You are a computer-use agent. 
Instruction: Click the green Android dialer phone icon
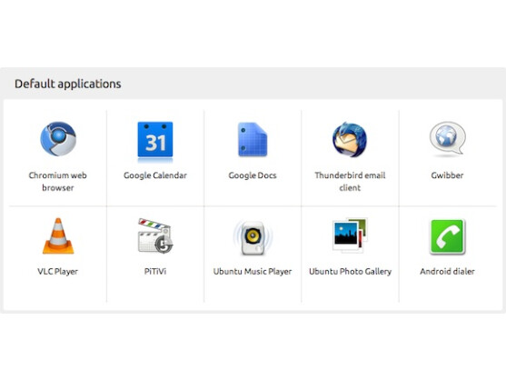448,236
